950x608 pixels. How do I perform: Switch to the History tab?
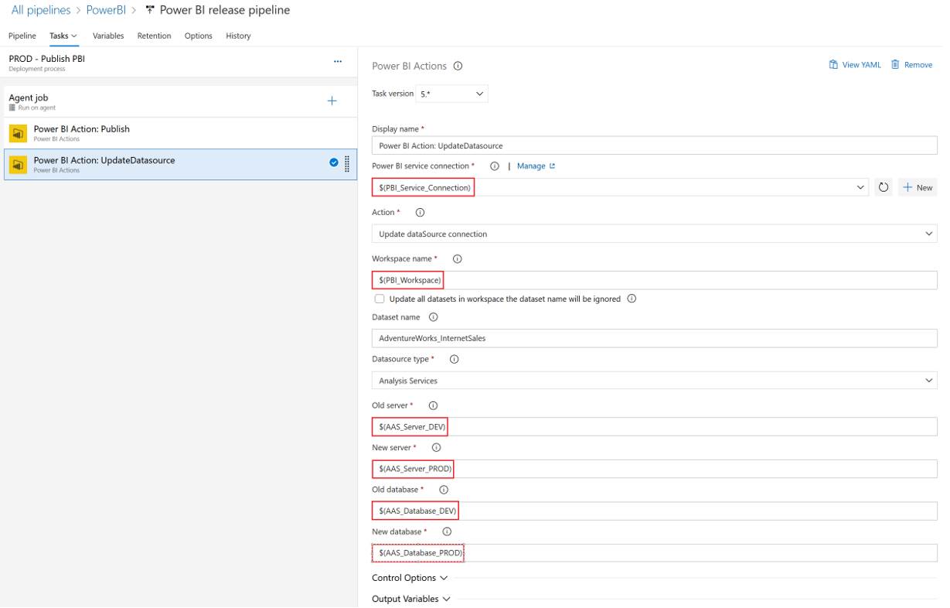238,36
